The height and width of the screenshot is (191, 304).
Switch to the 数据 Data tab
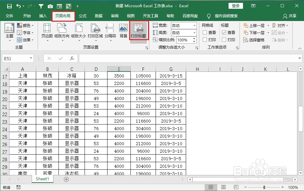click(x=99, y=16)
